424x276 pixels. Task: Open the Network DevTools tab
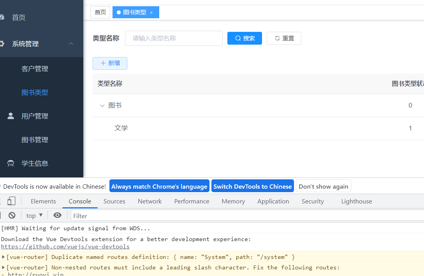pyautogui.click(x=150, y=201)
